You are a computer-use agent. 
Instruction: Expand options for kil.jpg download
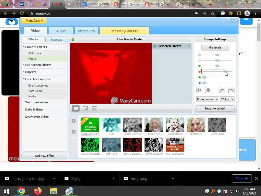coord(114,179)
